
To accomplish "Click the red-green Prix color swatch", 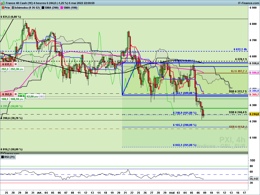I will (3, 8).
